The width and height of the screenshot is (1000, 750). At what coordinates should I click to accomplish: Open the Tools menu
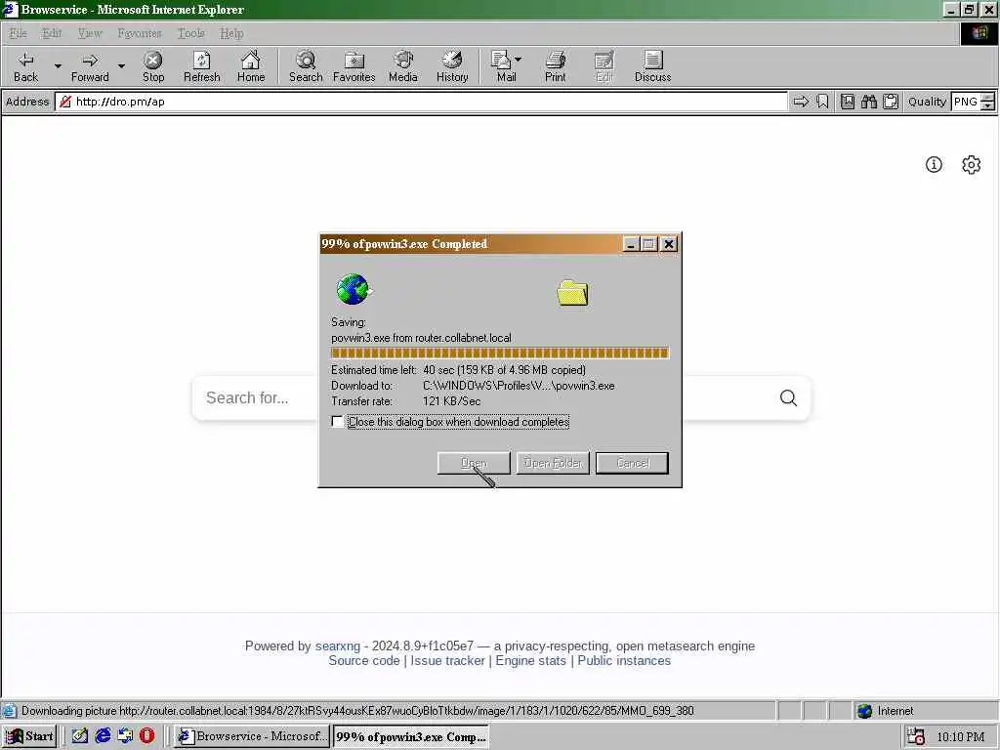pos(190,33)
